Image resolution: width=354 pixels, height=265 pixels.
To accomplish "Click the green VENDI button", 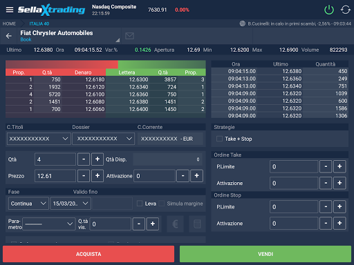I will 265,254.
